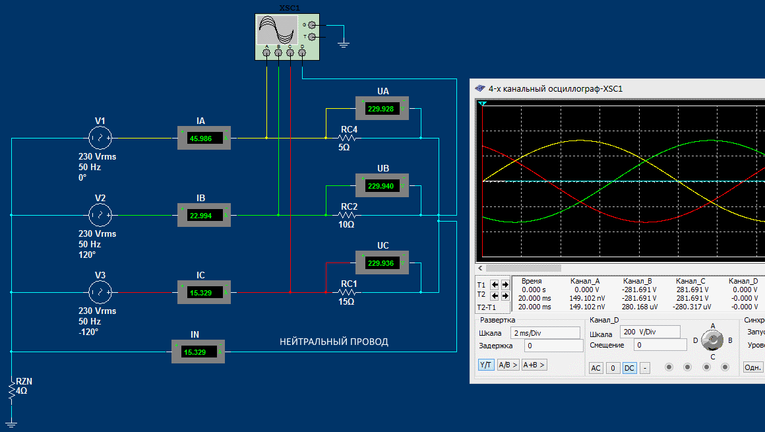
Task: Switch display mode to Y/T
Action: 485,365
